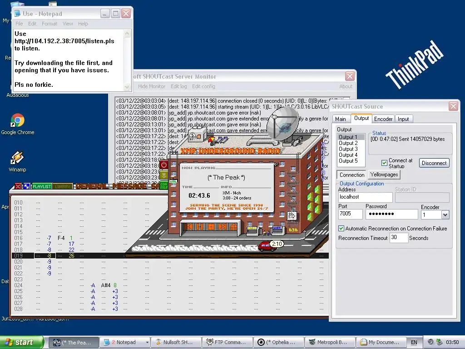
Task: Open Winamp desktop shortcut
Action: (17, 162)
